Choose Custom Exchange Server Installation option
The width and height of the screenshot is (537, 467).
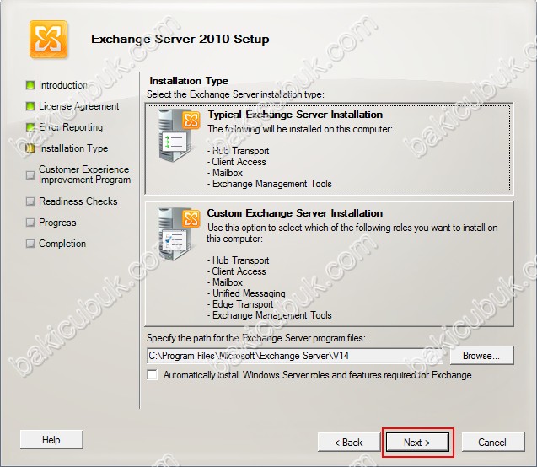click(x=329, y=264)
